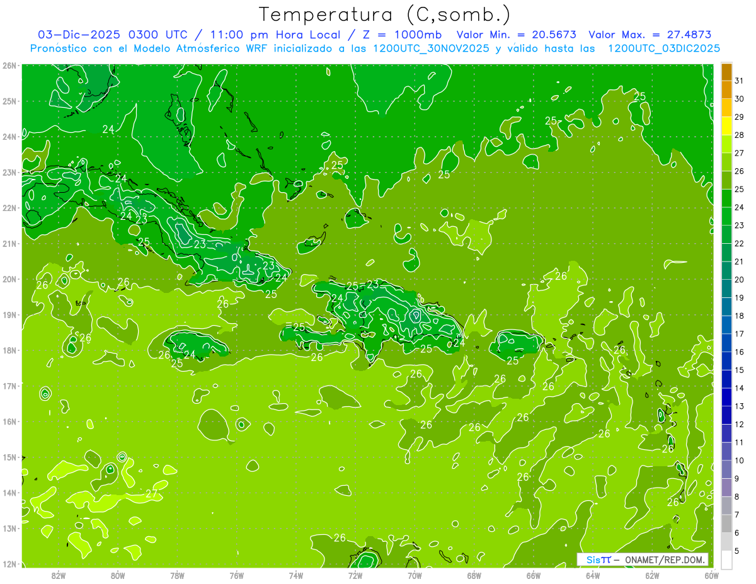This screenshot has width=756, height=584.
Task: Click the '25N' latitude axis label
Action: (x=9, y=101)
